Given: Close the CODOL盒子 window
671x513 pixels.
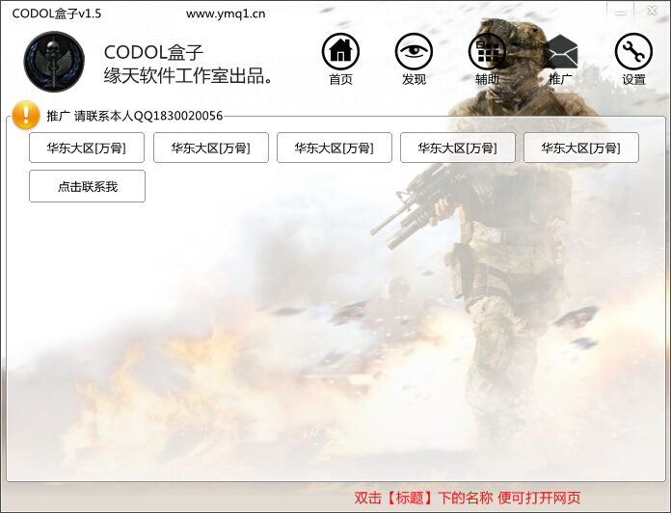Looking at the screenshot, I should click(652, 12).
